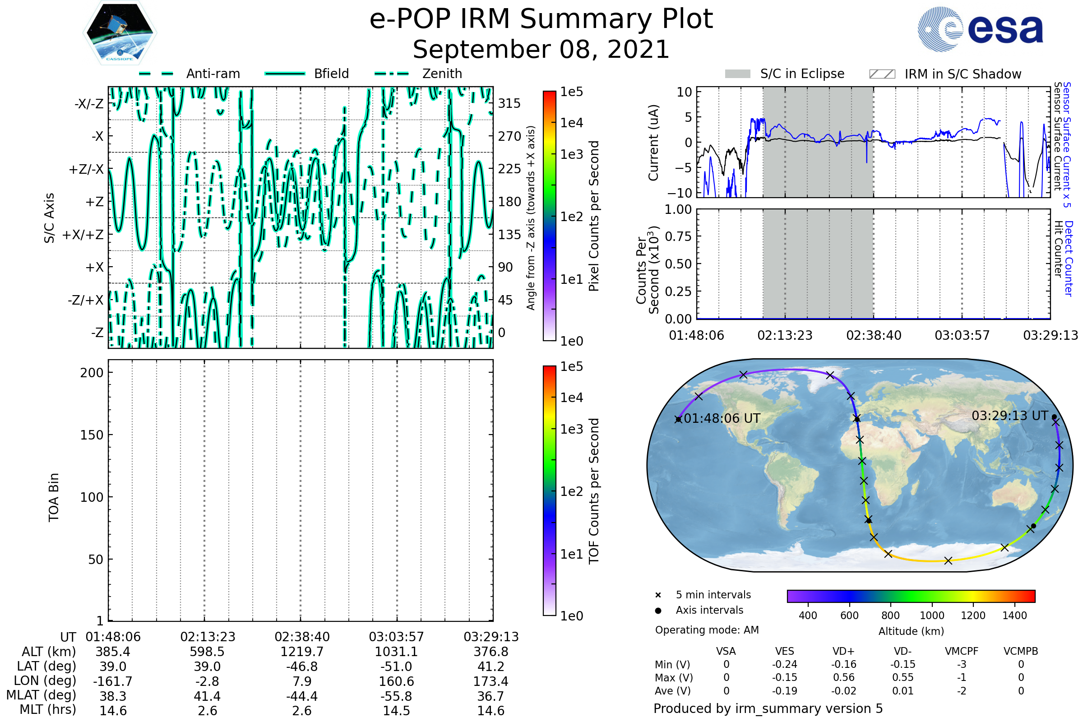This screenshot has height=722, width=1083.
Task: Click the 5 min intervals cross legend marker
Action: [x=658, y=595]
